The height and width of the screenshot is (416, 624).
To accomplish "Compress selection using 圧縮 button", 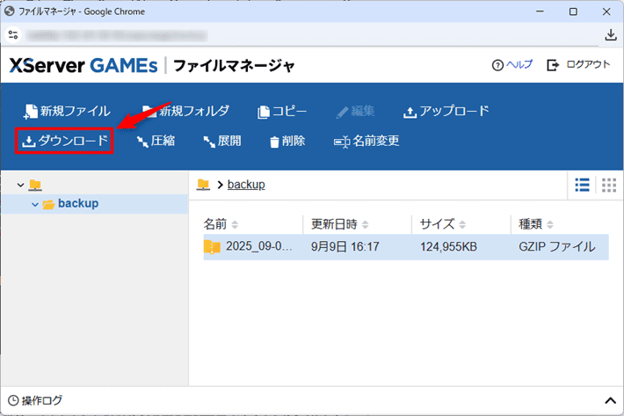I will 156,141.
